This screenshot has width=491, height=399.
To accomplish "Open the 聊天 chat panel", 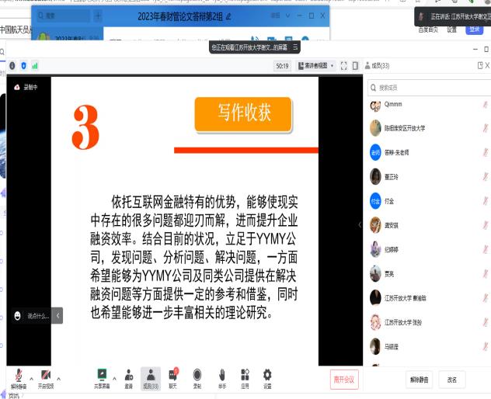I will click(173, 376).
